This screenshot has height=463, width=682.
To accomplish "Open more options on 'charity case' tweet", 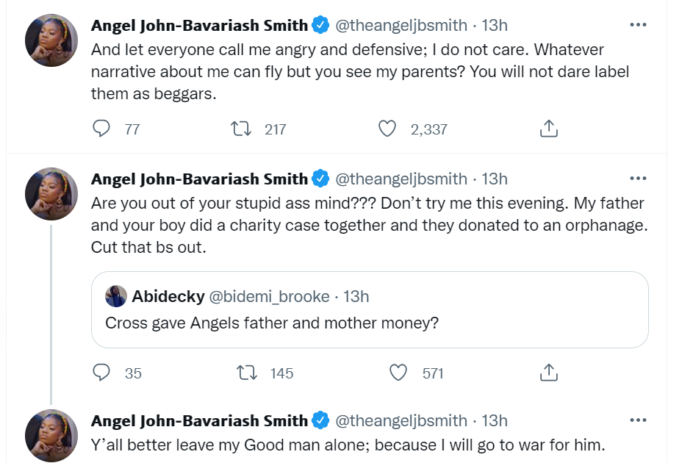I will tap(638, 179).
